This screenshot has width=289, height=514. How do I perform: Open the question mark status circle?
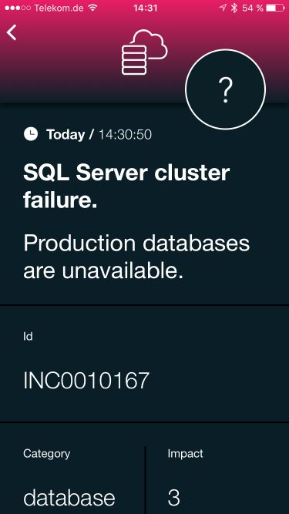pos(226,89)
